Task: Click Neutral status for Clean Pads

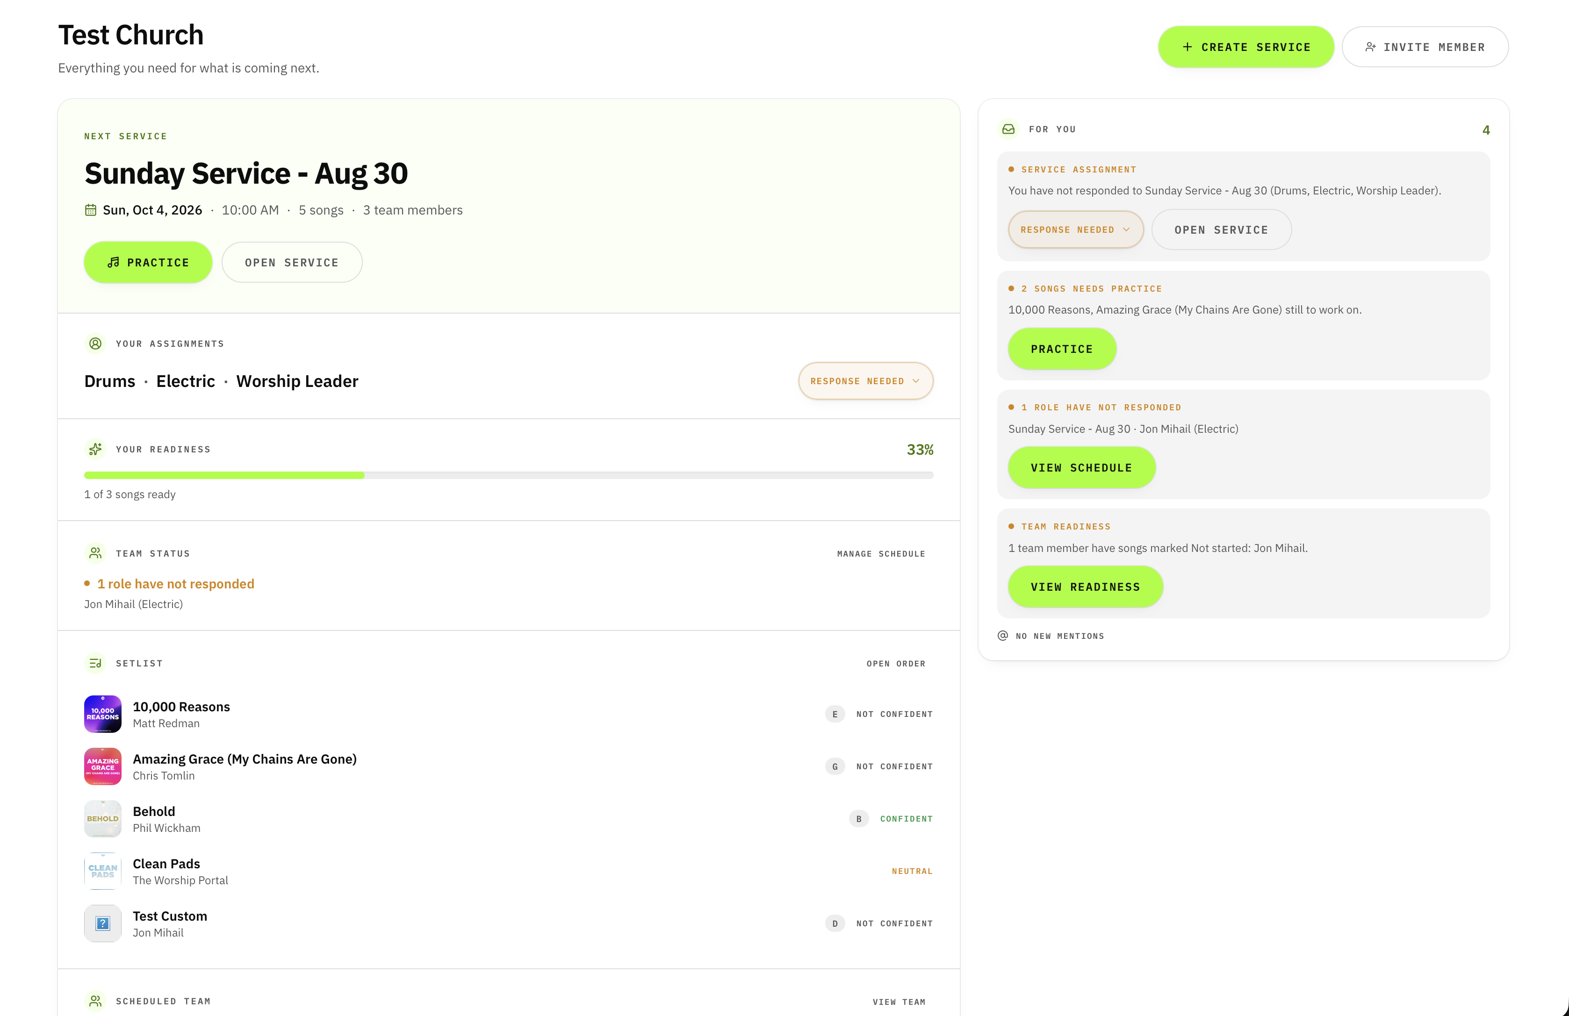Action: point(913,871)
